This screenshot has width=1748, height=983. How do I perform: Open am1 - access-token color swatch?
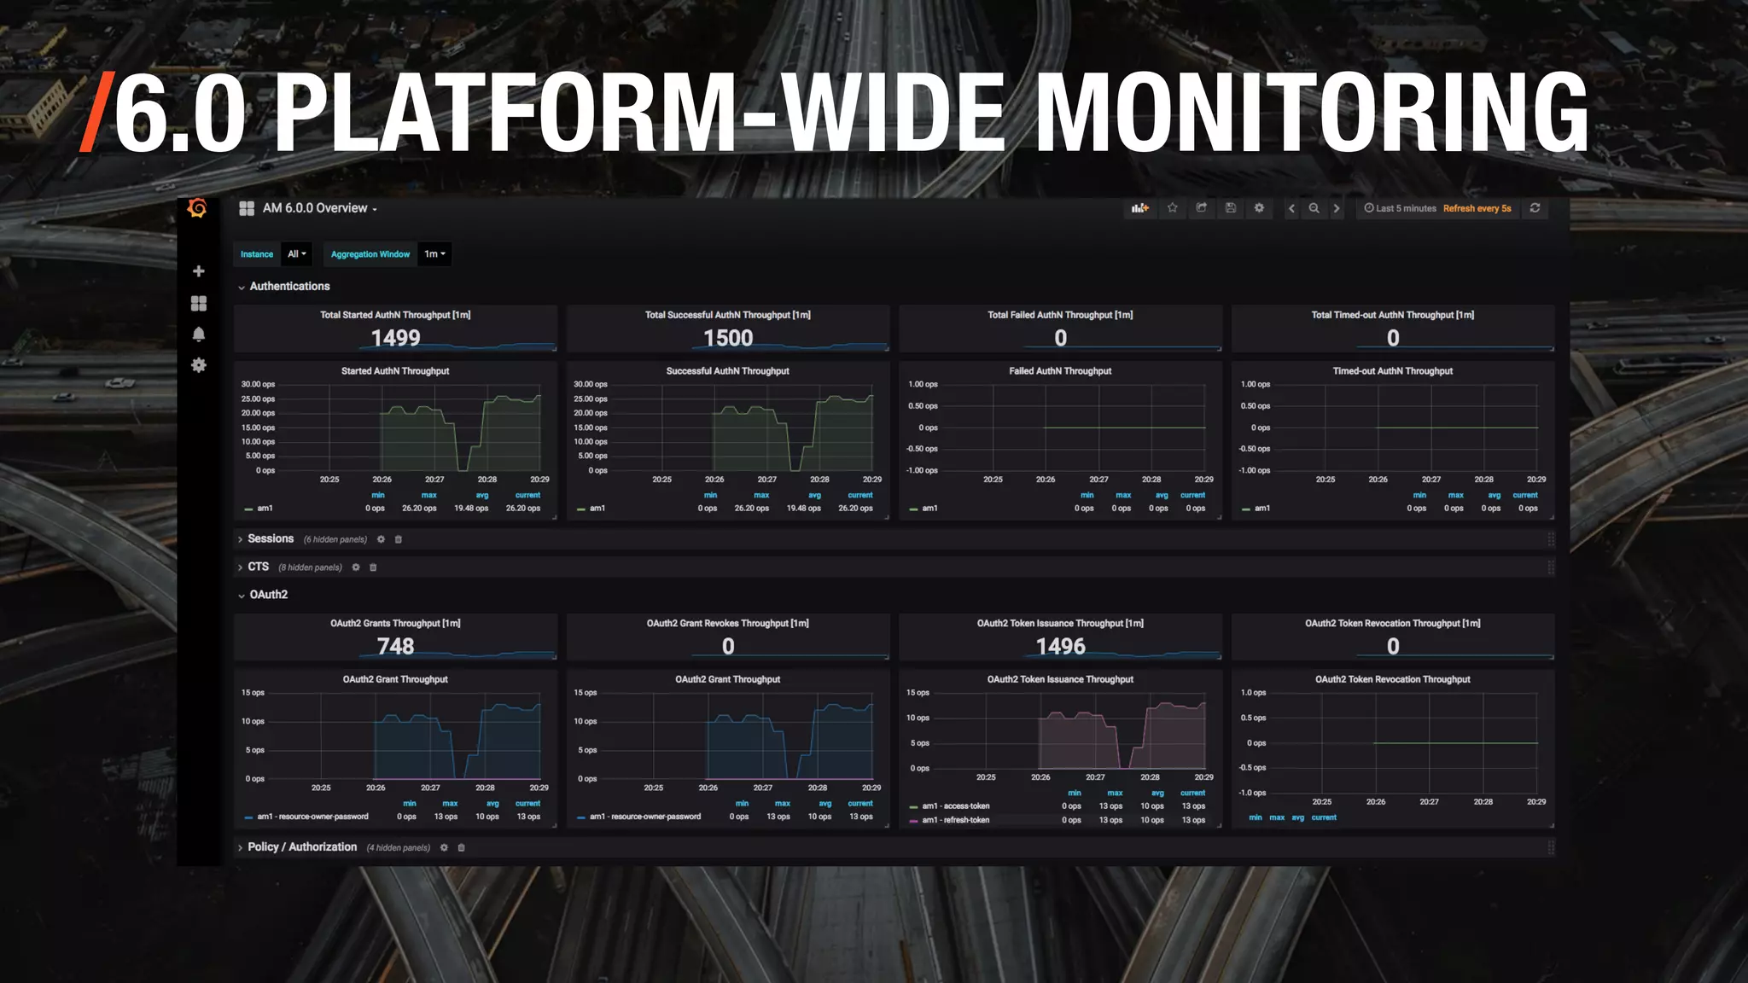pyautogui.click(x=913, y=807)
